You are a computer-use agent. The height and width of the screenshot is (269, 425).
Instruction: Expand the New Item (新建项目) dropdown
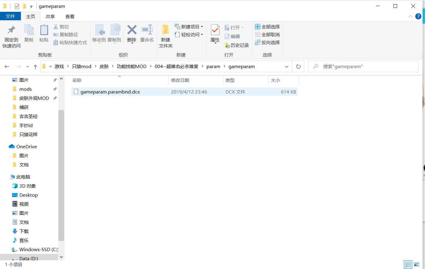(202, 27)
